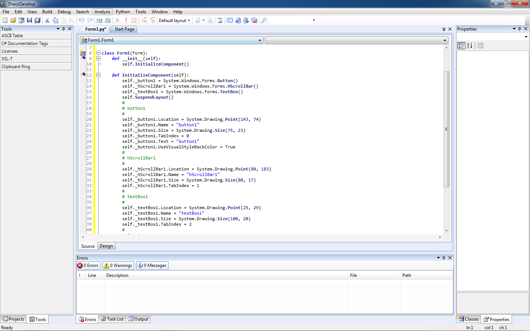530x331 pixels.
Task: Click the Open File folder icon
Action: 13,20
